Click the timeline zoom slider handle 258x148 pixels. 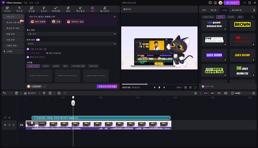[239, 93]
